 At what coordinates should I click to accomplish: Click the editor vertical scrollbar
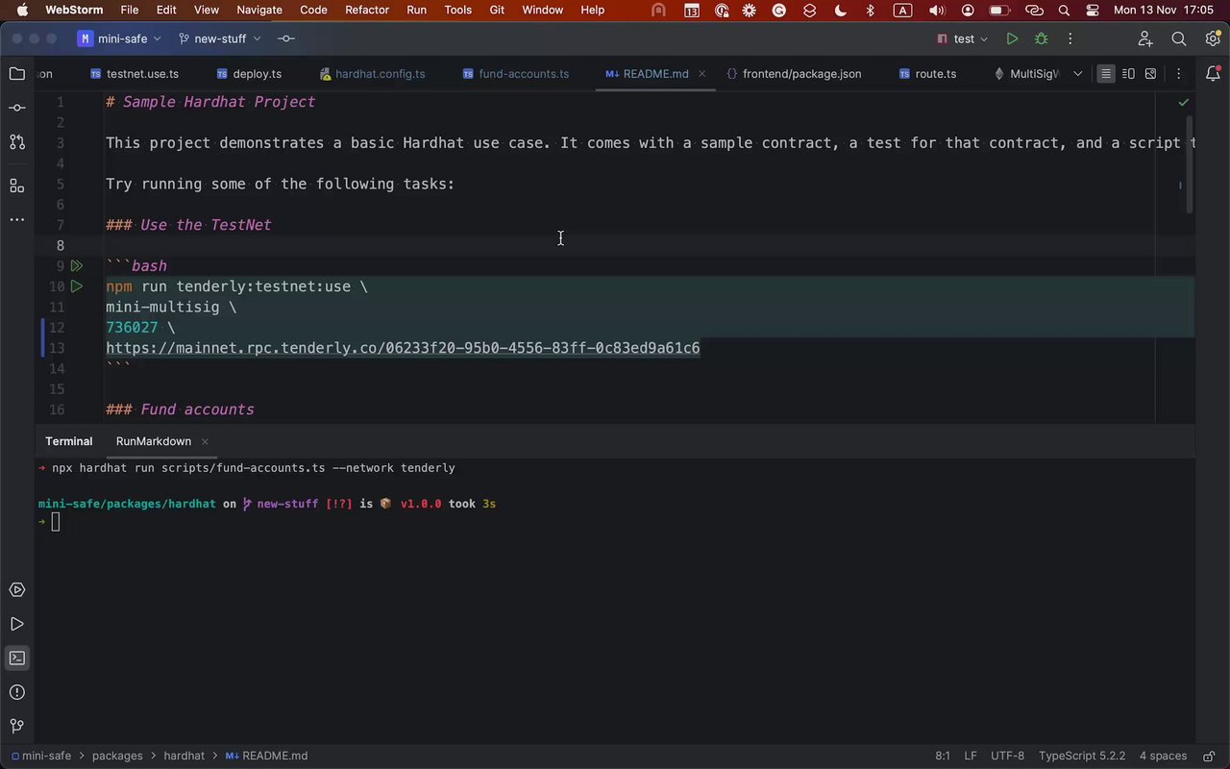(1191, 164)
